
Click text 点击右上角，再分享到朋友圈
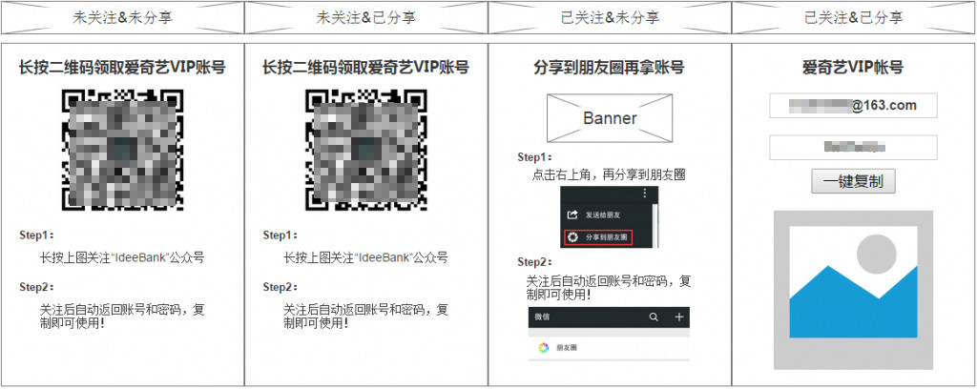click(609, 174)
